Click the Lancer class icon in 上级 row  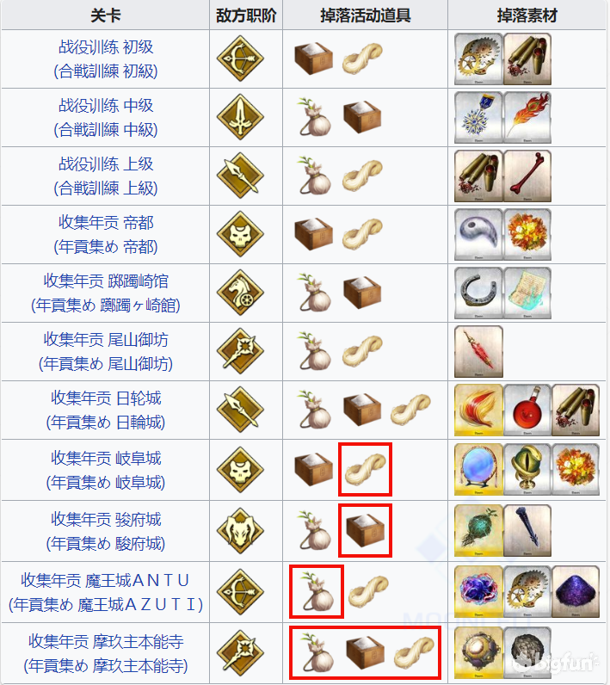pos(240,176)
